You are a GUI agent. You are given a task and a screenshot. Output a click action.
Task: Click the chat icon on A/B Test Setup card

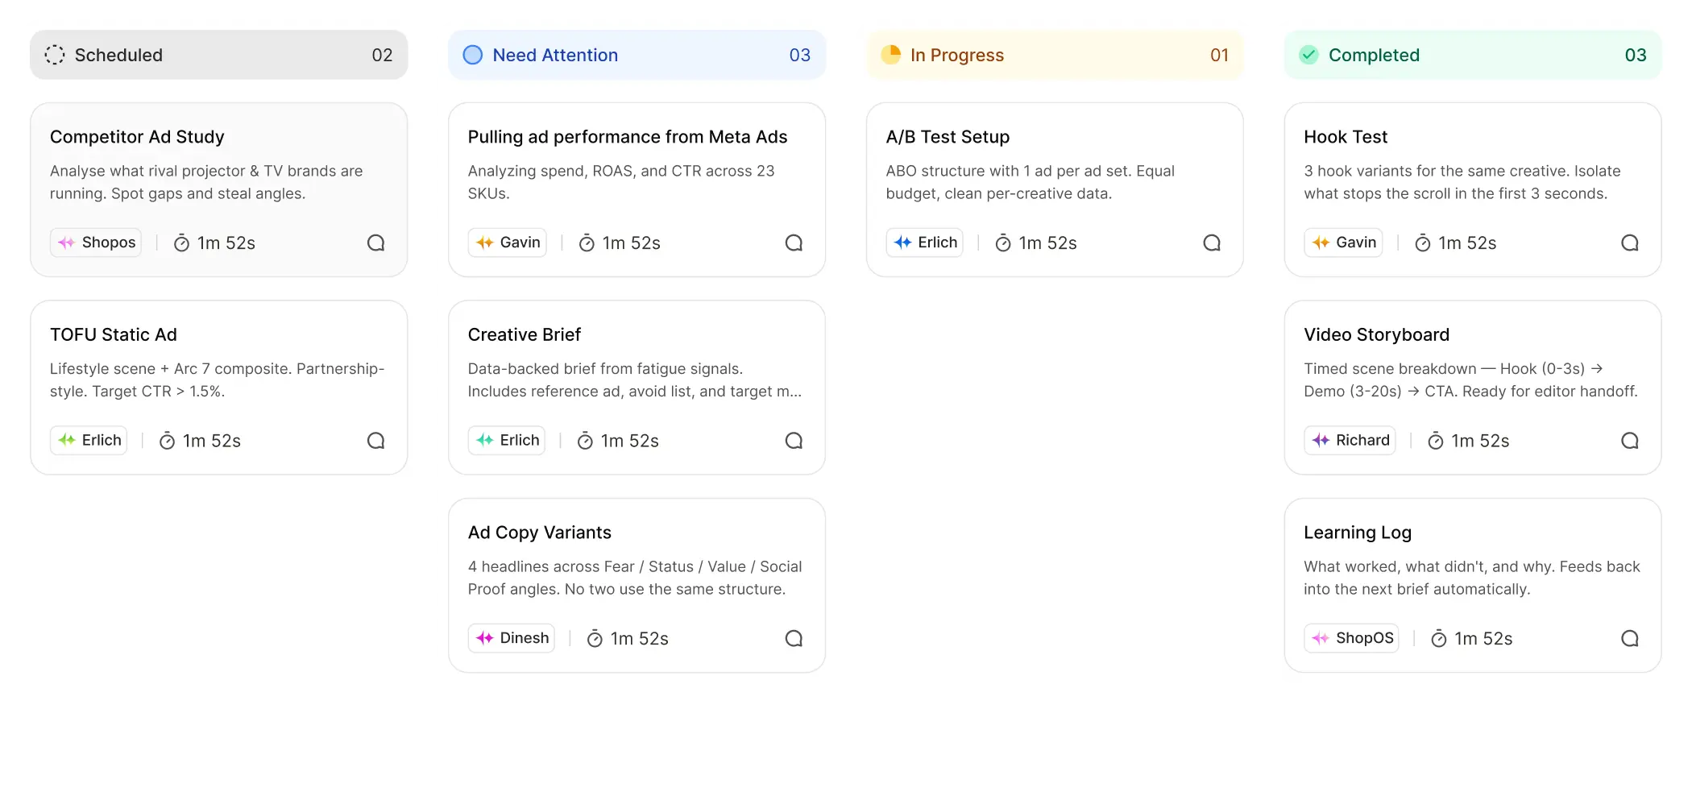(x=1212, y=243)
